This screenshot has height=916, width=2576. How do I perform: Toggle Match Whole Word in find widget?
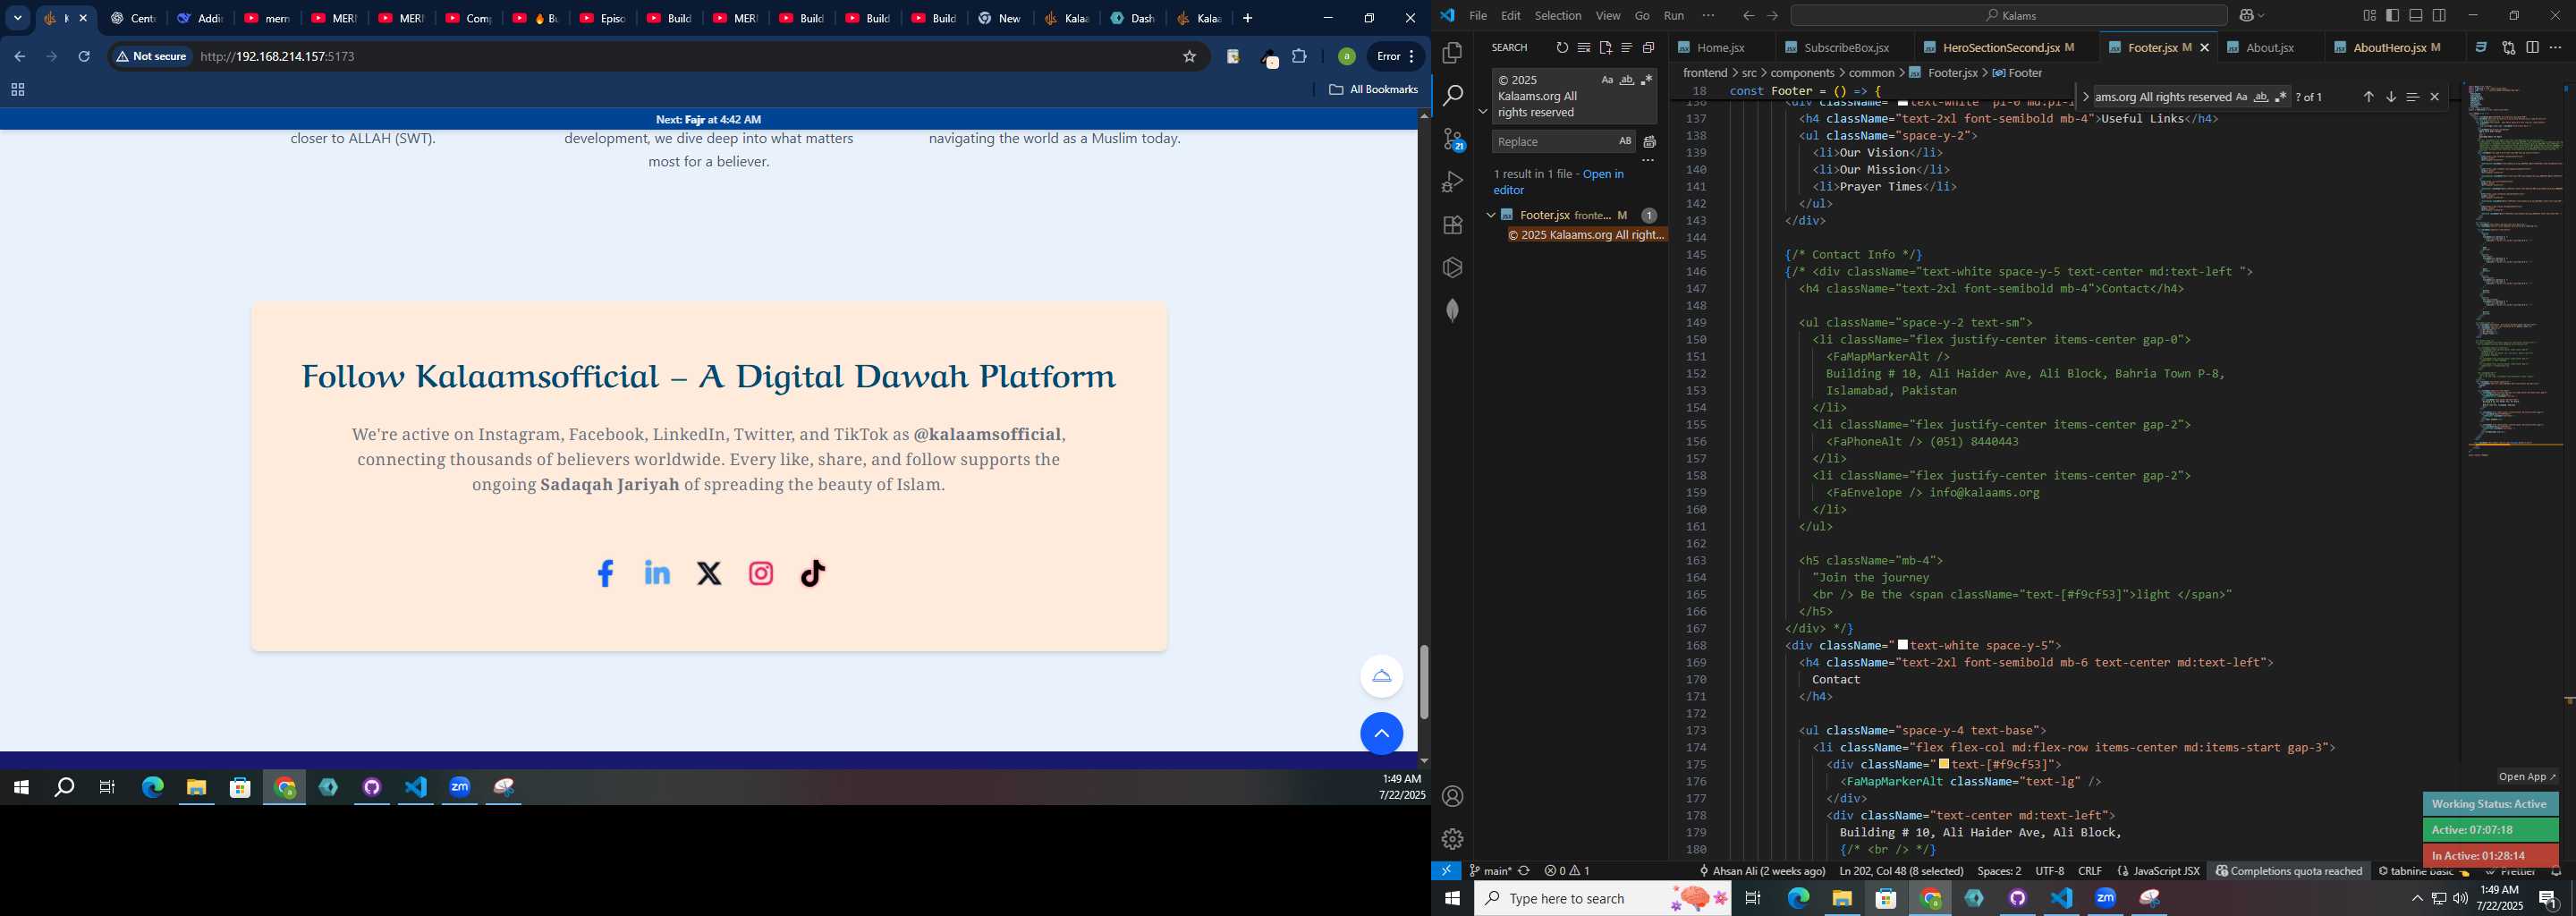click(x=2261, y=97)
